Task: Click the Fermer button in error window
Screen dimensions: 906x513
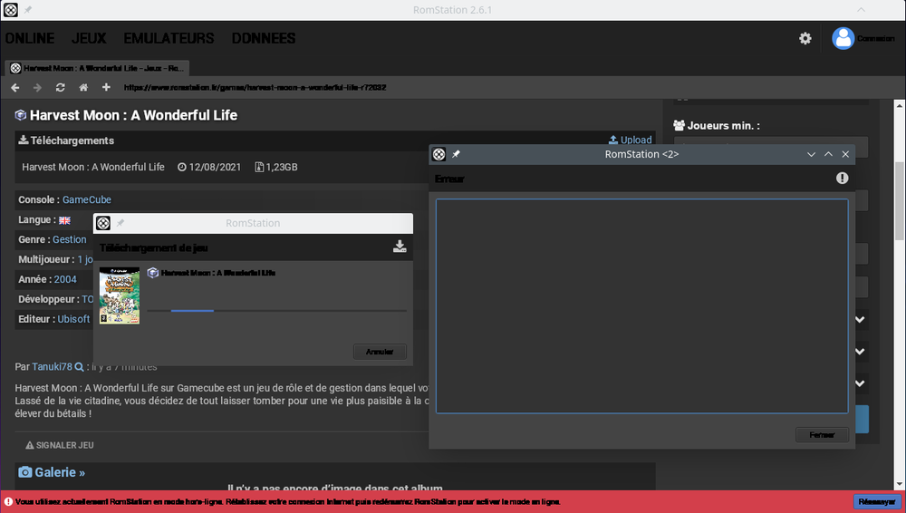Action: [x=822, y=435]
